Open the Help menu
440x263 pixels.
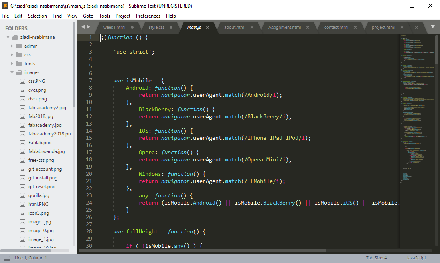pos(171,16)
